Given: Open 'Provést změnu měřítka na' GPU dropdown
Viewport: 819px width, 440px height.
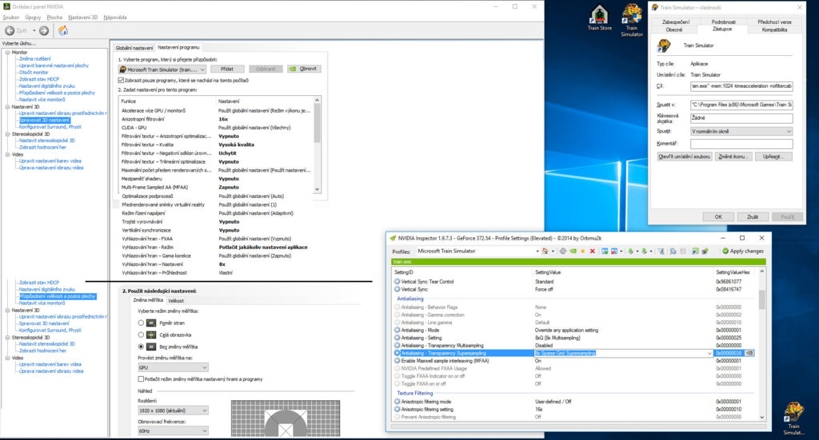Looking at the screenshot, I should [173, 367].
